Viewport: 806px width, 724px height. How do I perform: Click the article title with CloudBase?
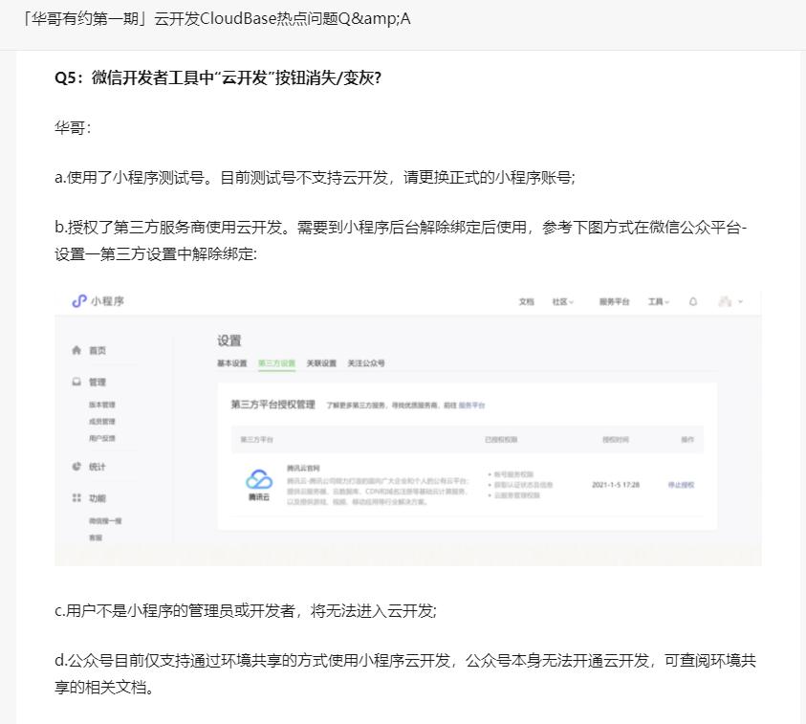(216, 19)
